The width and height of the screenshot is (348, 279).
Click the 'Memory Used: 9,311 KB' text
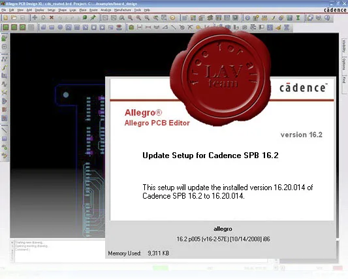click(138, 254)
